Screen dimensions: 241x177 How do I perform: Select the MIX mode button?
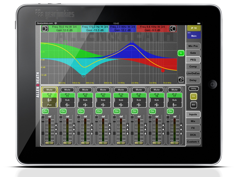pyautogui.click(x=194, y=105)
